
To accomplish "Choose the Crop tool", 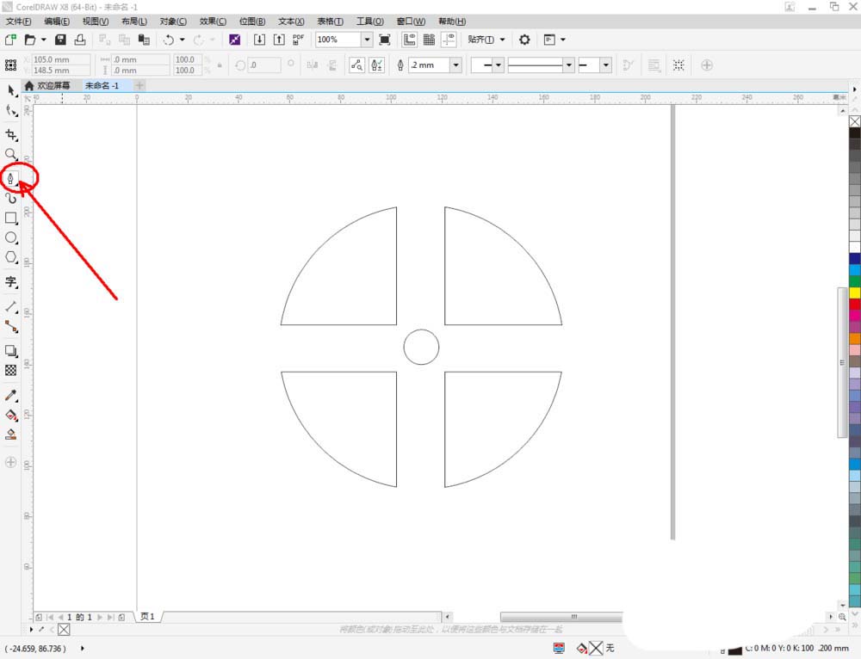I will point(11,135).
